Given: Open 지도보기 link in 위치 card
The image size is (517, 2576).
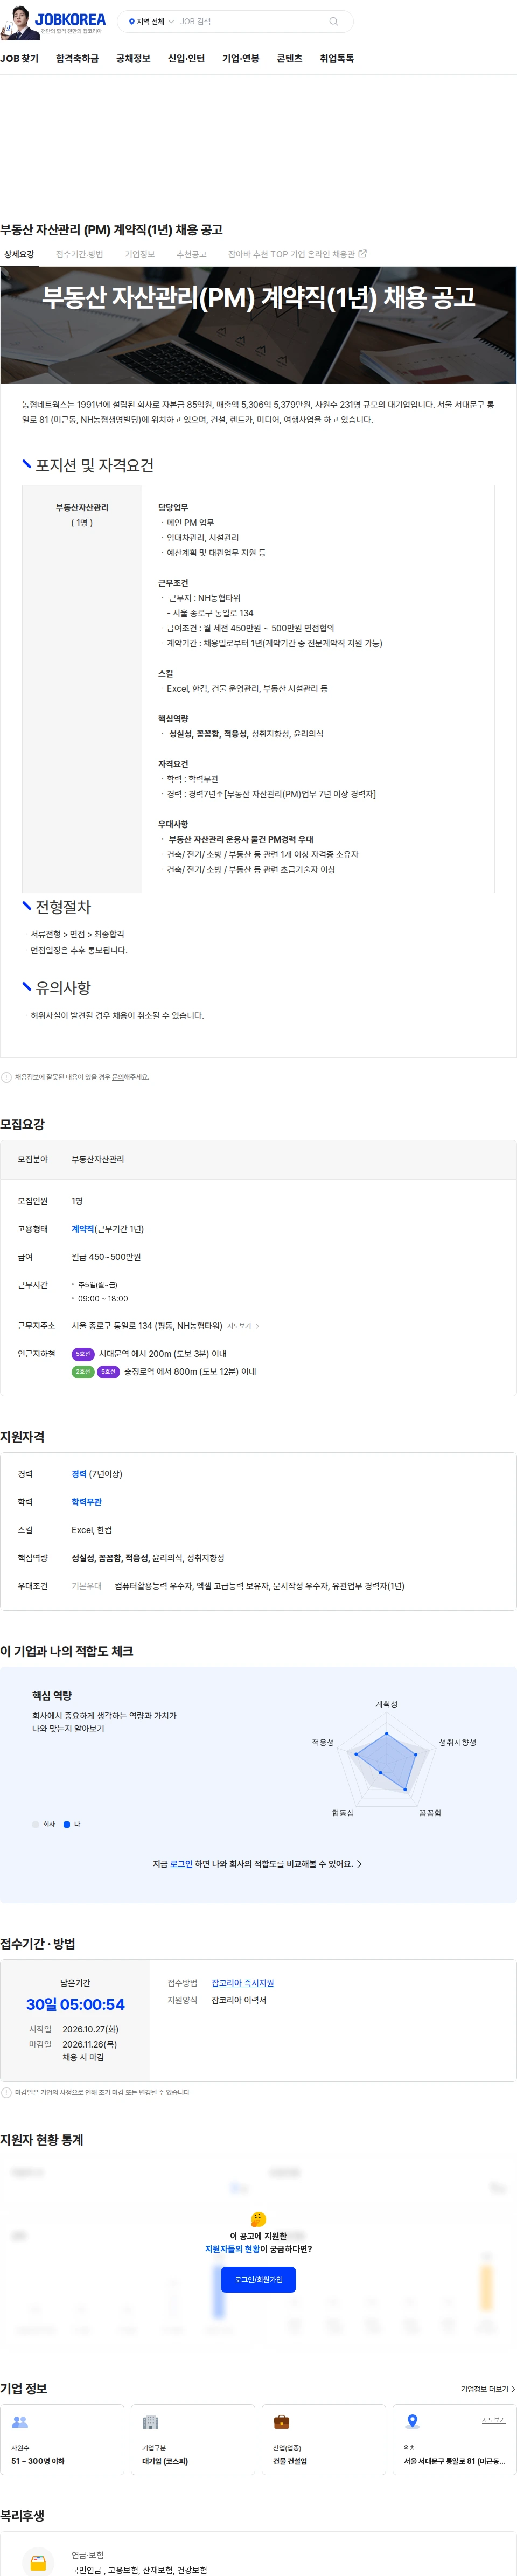Looking at the screenshot, I should [493, 2420].
